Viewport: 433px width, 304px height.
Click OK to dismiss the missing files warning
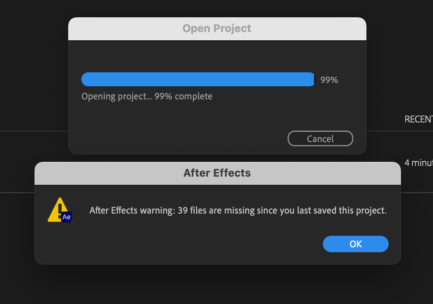[x=355, y=244]
